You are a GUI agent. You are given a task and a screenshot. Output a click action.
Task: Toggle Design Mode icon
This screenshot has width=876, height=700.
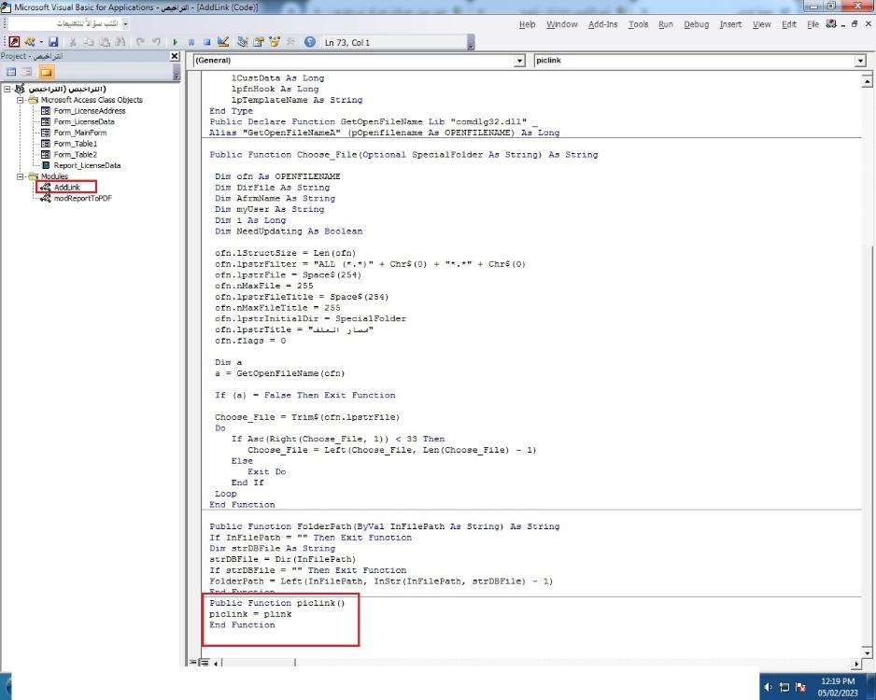pos(223,42)
